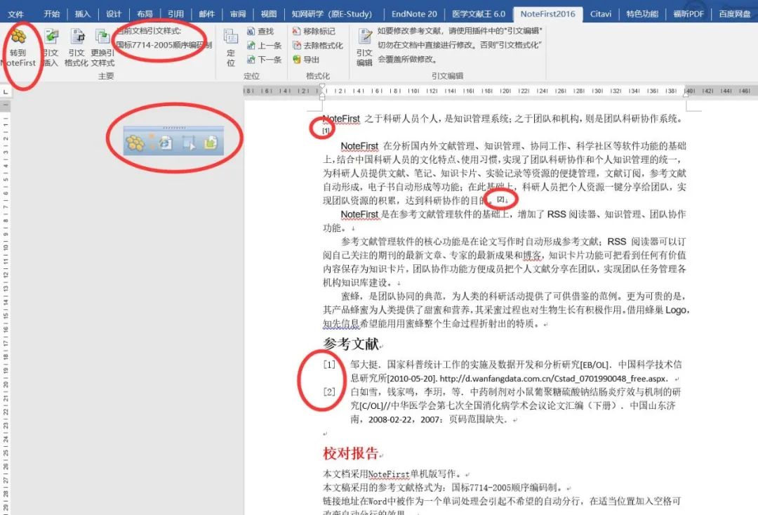This screenshot has width=758, height=515.
Task: Click the tab selector at ruler corner
Action: (6, 91)
